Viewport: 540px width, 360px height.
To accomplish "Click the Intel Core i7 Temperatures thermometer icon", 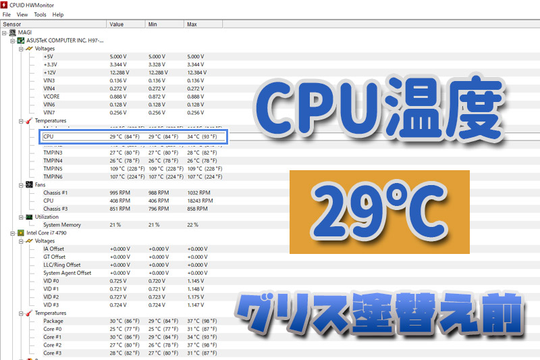I will tap(29, 313).
